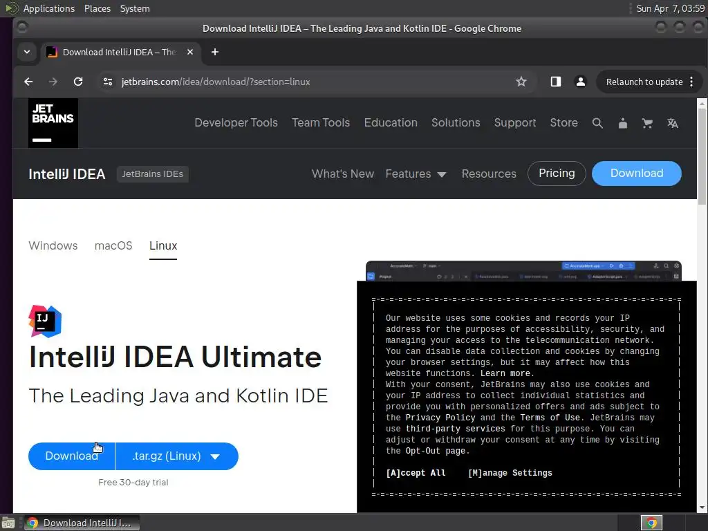Screen dimensions: 708x531
Task: Click the scrollbar down arrow
Action: click(x=702, y=508)
